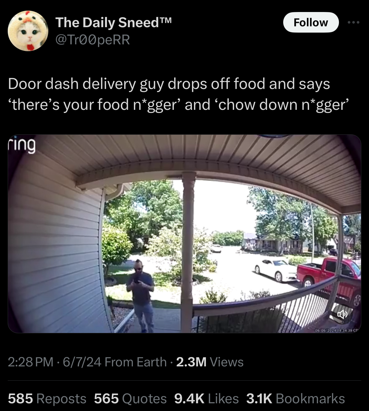Click the ring logo watermark on video
The height and width of the screenshot is (411, 369).
click(22, 145)
